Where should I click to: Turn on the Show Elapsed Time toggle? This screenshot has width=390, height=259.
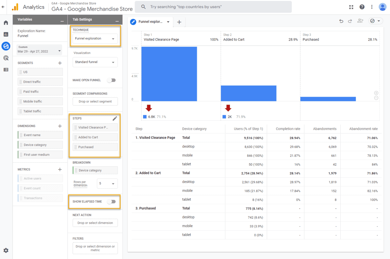[x=111, y=201]
